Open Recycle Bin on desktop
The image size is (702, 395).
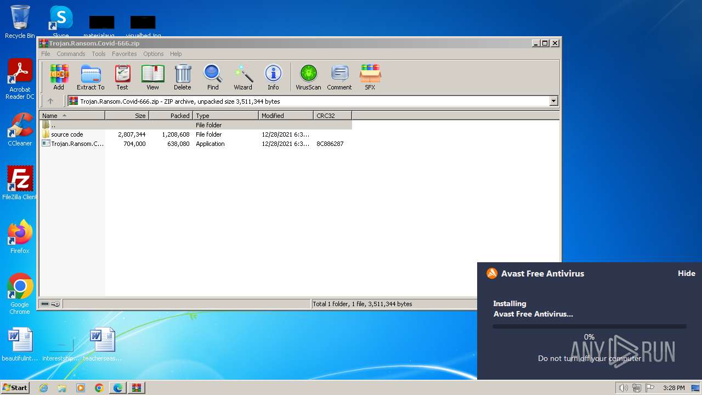click(20, 22)
